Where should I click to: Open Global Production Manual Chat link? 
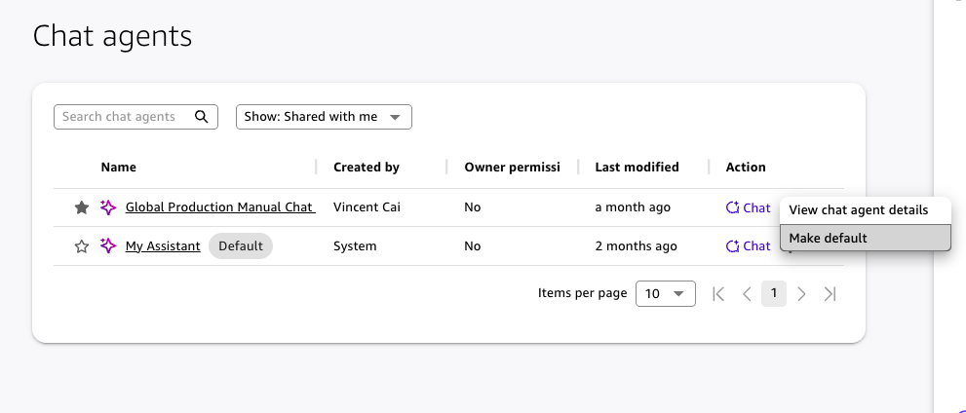[x=220, y=207]
